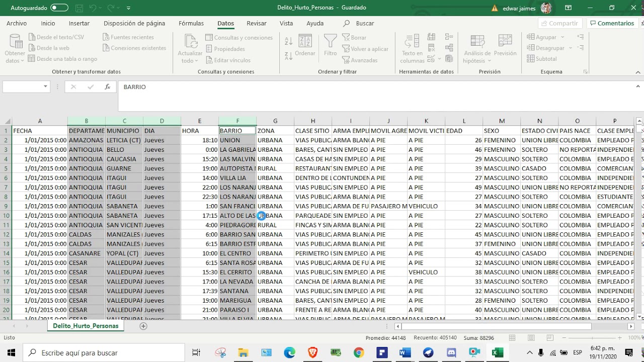Click Consultas y conexiones button
Viewport: 644px width, 362px height.
(x=239, y=38)
